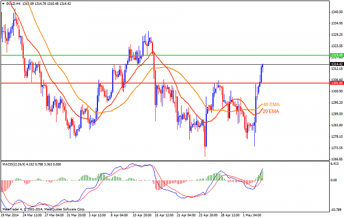Click the 27 Mar 04:00 time label

click(54, 215)
